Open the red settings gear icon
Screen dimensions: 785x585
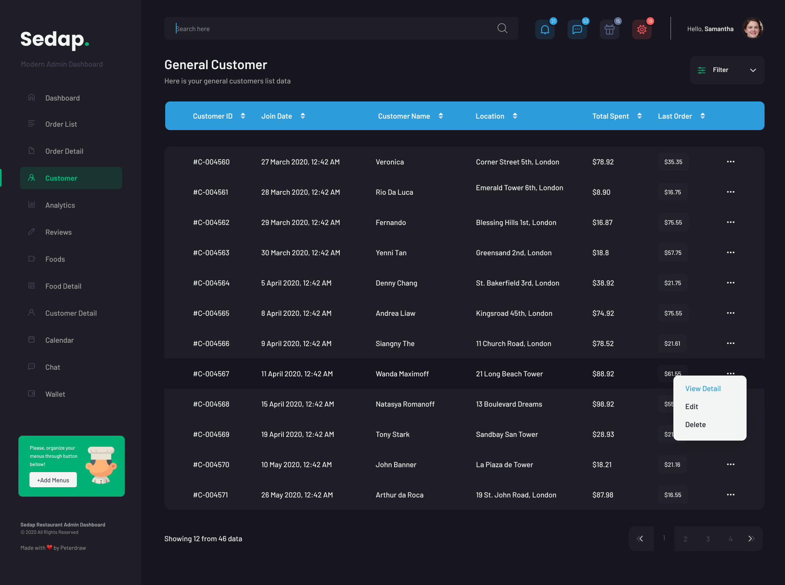(x=641, y=29)
